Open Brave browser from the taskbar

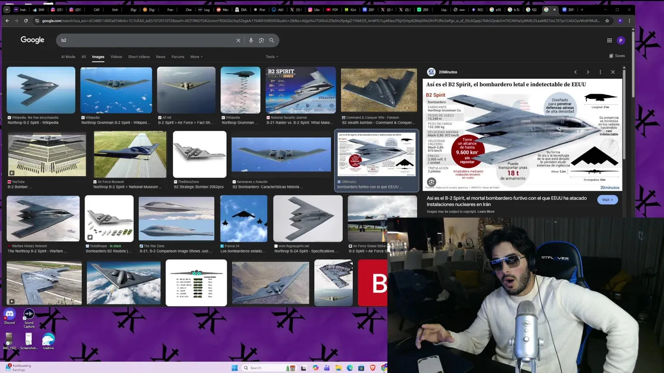pos(372,368)
